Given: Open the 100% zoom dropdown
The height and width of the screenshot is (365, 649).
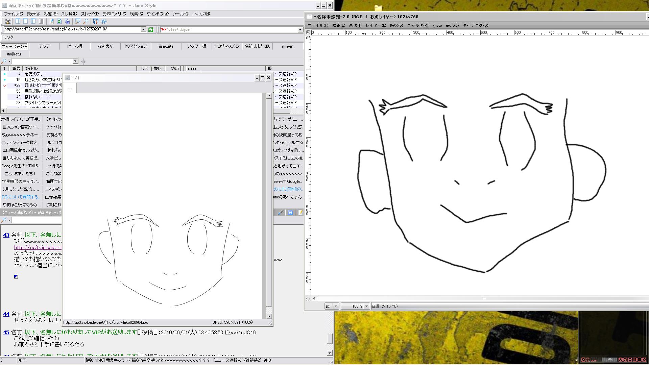Looking at the screenshot, I should click(366, 306).
